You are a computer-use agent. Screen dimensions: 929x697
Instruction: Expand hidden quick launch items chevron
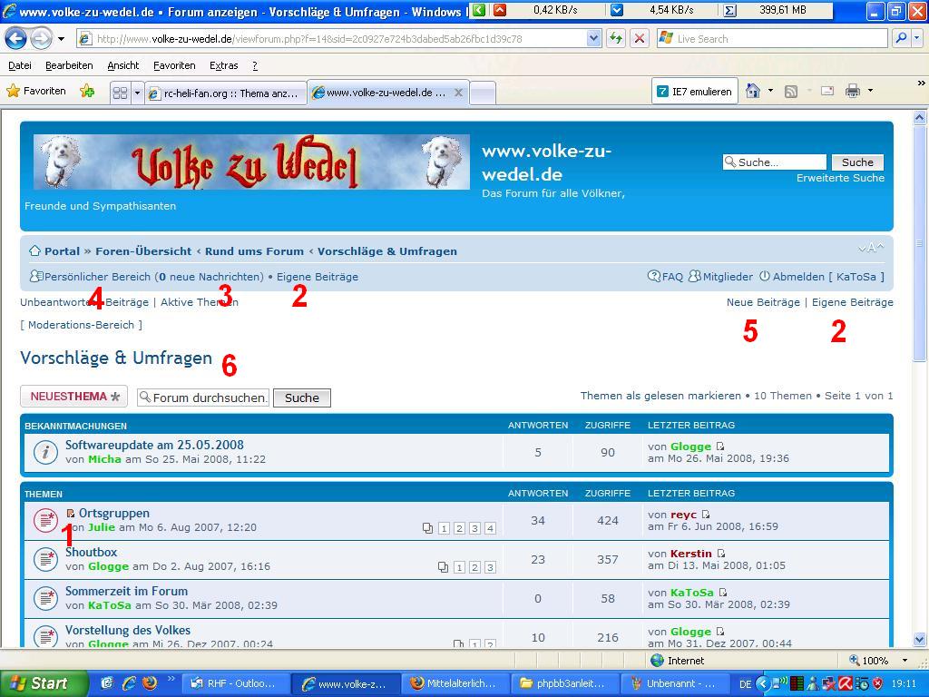171,679
